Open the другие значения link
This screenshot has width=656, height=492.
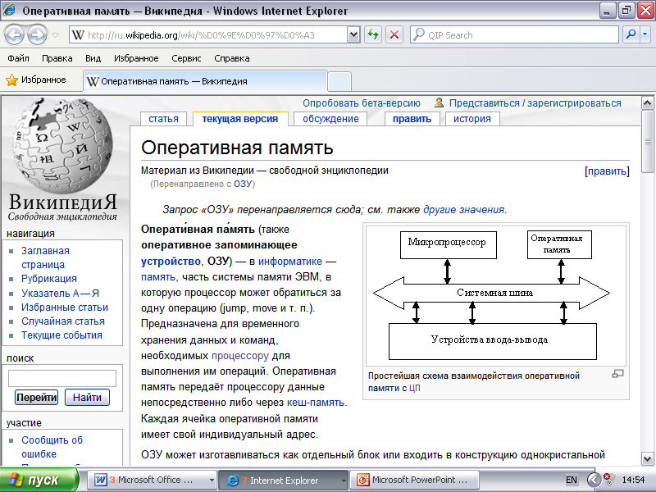(463, 210)
